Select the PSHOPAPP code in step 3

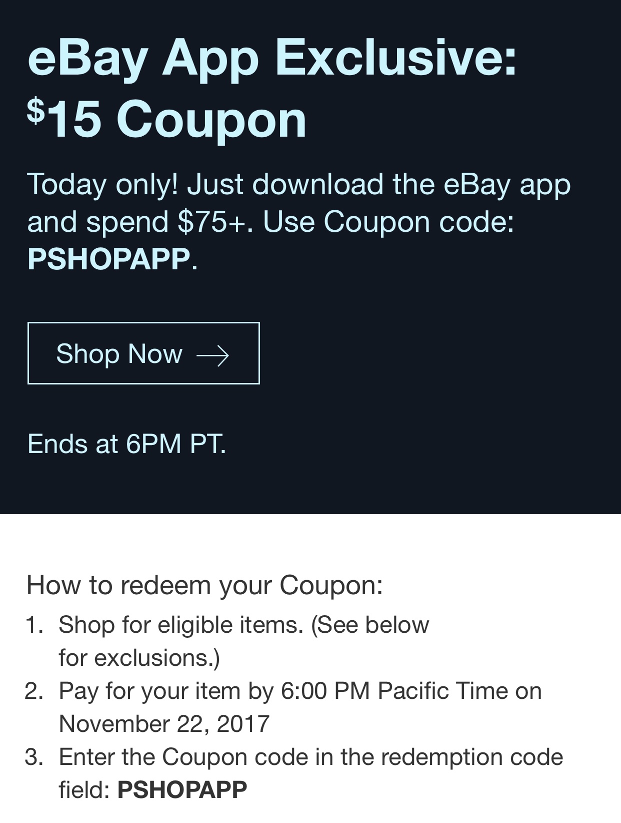(182, 789)
